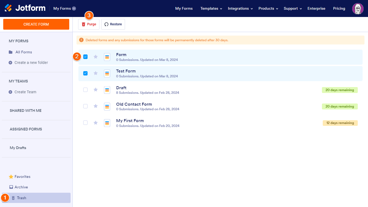Star the Draft form as favorite
Image resolution: width=368 pixels, height=207 pixels.
(x=96, y=90)
